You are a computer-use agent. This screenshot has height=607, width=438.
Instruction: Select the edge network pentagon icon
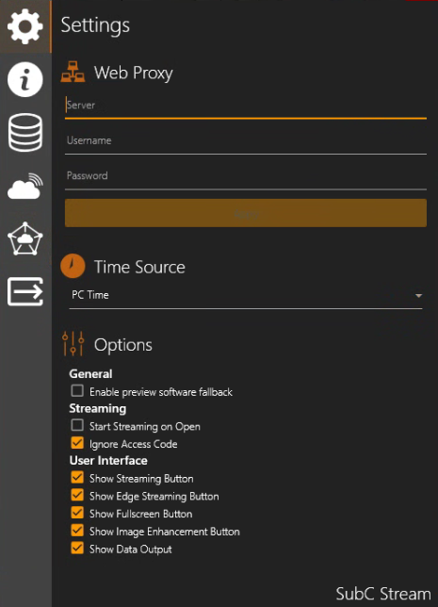click(x=25, y=238)
